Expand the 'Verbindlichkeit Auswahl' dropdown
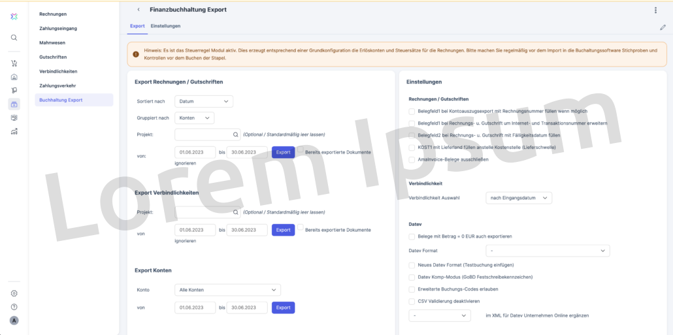 pos(519,197)
